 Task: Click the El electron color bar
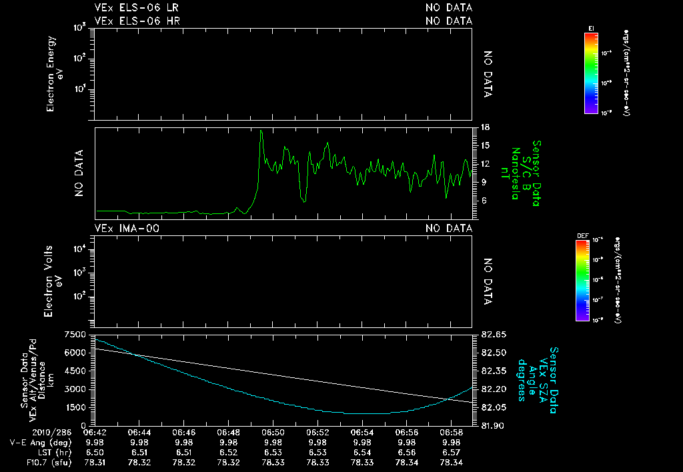point(591,73)
